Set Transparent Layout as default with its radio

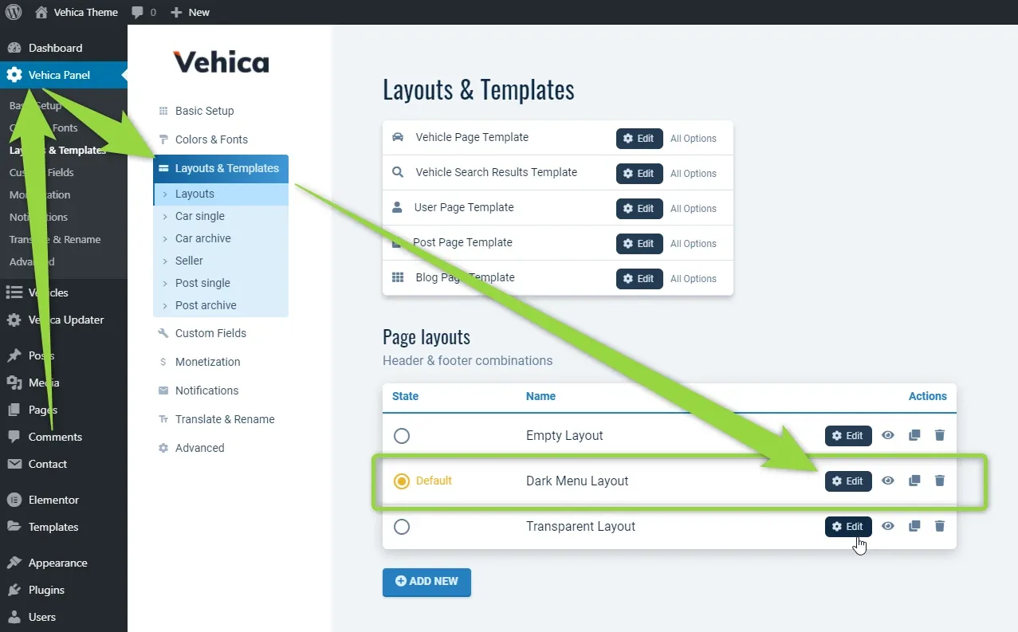click(x=402, y=527)
